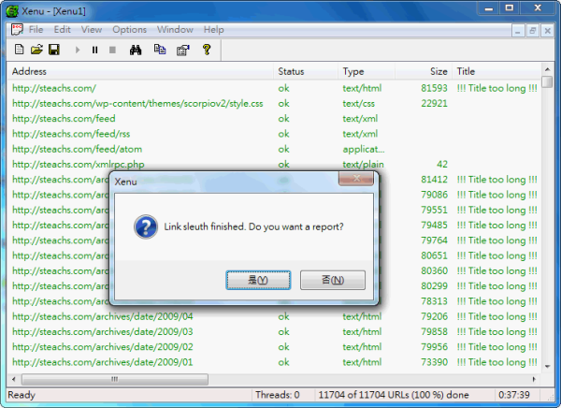Click the 否(N) No button
The width and height of the screenshot is (561, 408).
click(x=333, y=280)
